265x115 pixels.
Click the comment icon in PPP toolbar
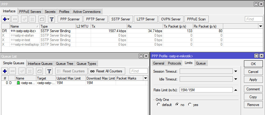click(42, 19)
